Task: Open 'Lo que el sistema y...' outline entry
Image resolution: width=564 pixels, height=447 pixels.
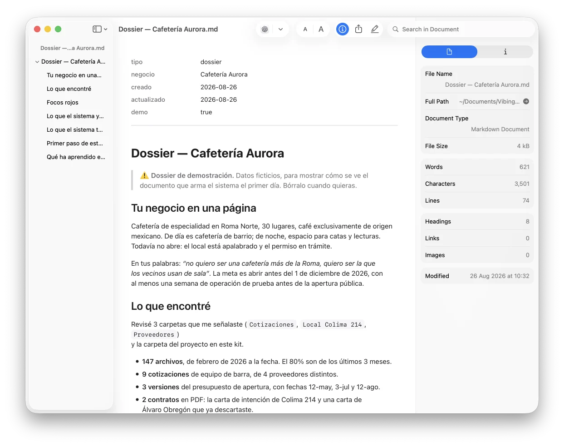Action: tap(75, 116)
